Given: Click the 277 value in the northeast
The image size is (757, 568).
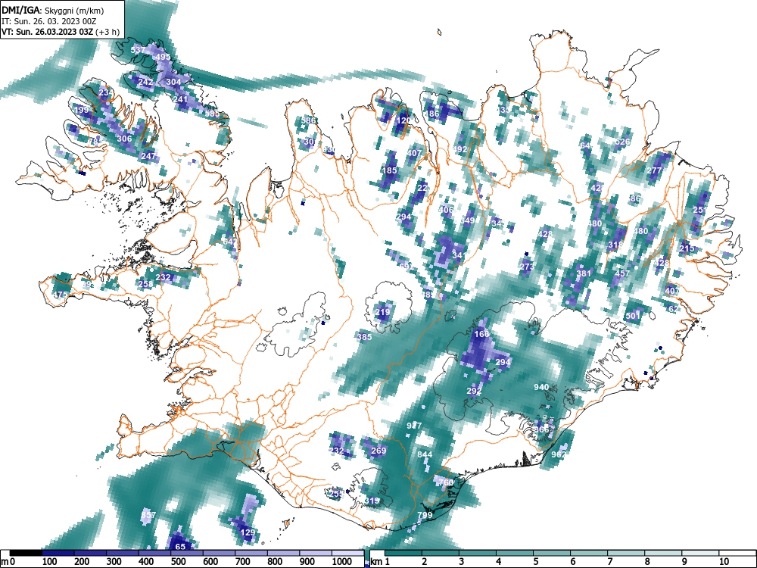Looking at the screenshot, I should point(654,170).
